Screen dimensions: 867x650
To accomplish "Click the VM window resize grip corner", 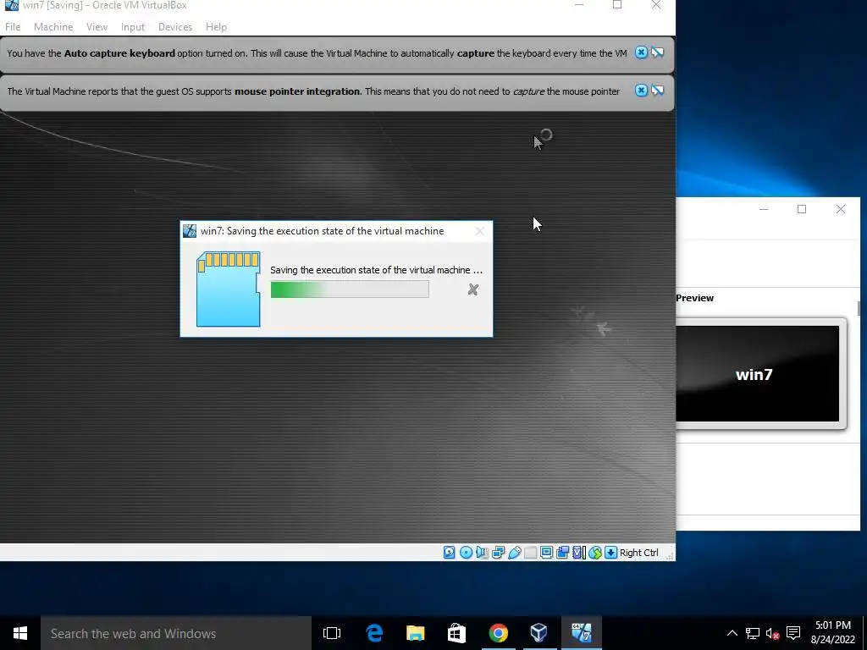I will tap(670, 555).
